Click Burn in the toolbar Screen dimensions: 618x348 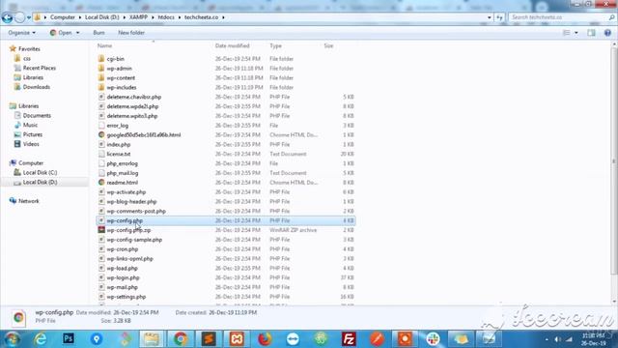coord(98,33)
